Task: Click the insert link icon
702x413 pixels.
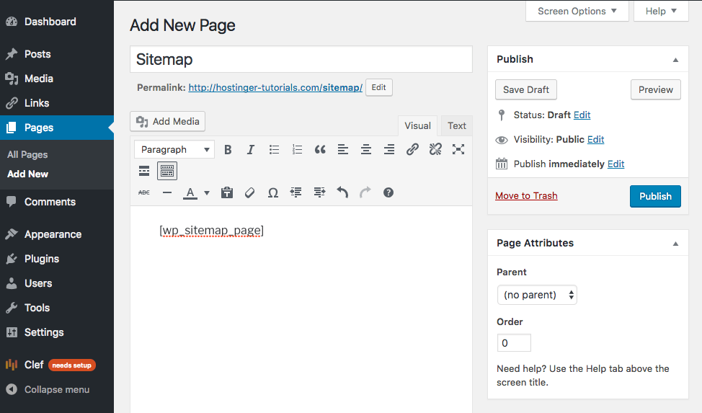Action: (x=412, y=150)
